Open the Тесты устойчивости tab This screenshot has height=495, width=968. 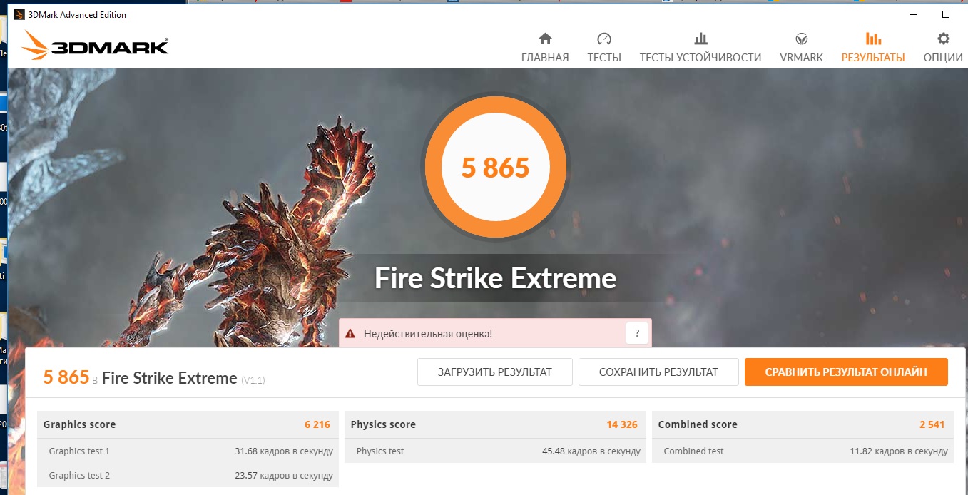(700, 58)
